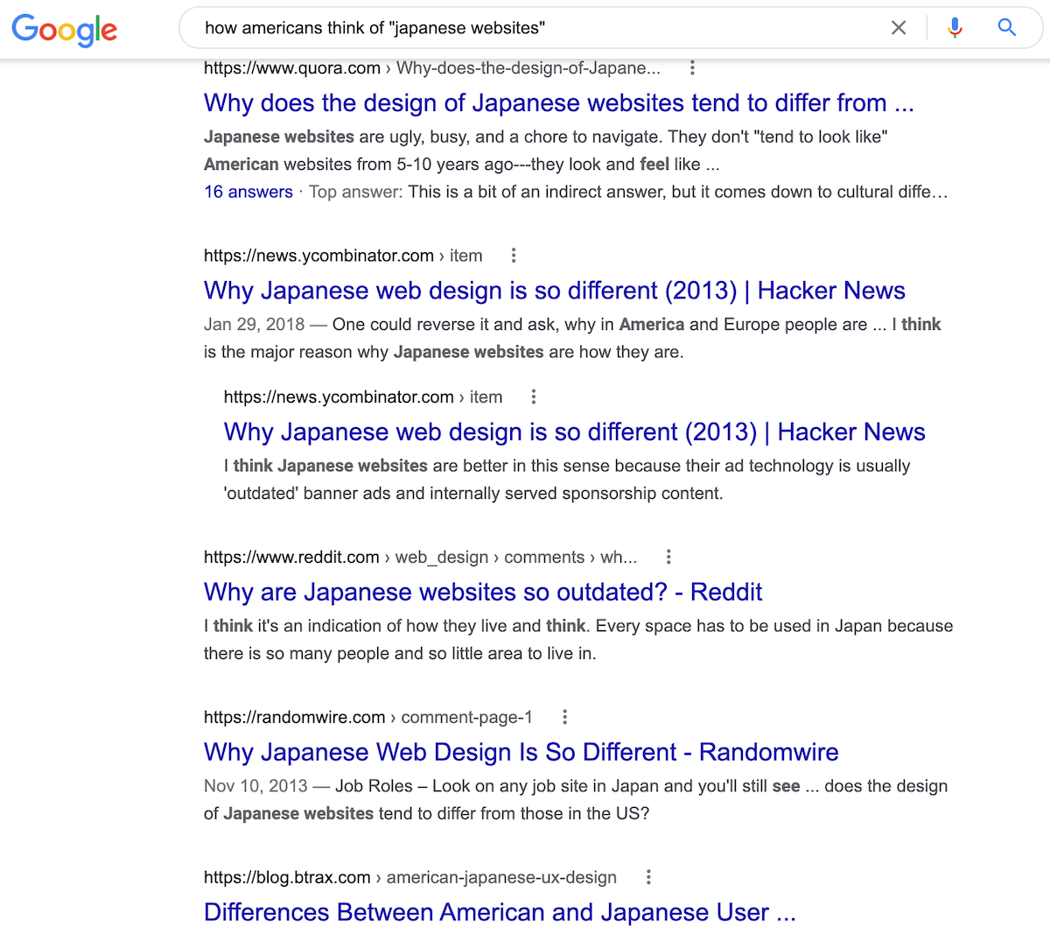1050x927 pixels.
Task: Open 'Differences Between American and Japanese User' link
Action: [x=500, y=912]
